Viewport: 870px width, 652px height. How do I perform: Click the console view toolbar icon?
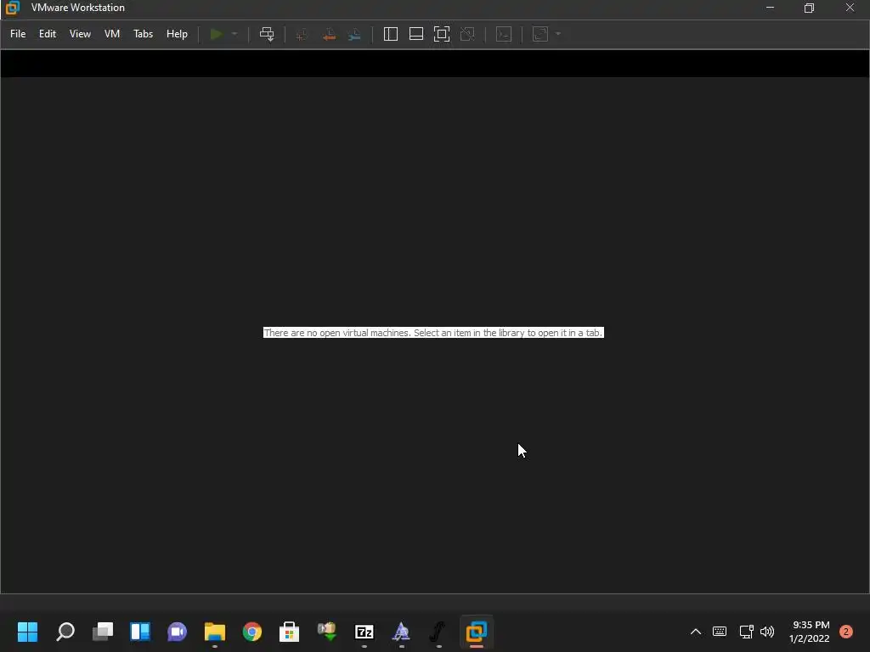click(x=504, y=34)
